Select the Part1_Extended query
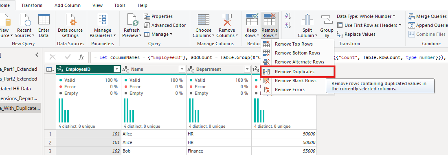Screen dimensions: 448x155 pyautogui.click(x=20, y=69)
